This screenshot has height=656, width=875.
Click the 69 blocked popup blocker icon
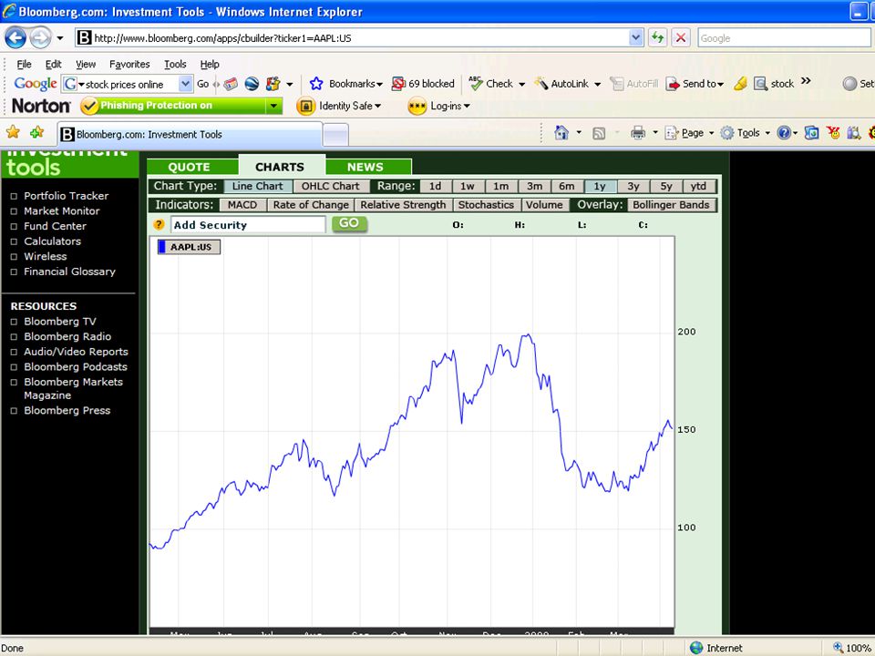point(398,84)
